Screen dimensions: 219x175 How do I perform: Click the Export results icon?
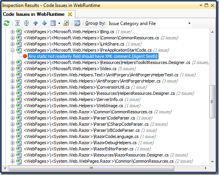[66, 23]
